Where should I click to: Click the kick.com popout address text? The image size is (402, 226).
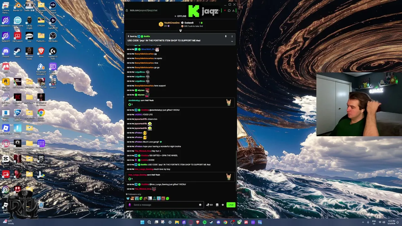(144, 10)
